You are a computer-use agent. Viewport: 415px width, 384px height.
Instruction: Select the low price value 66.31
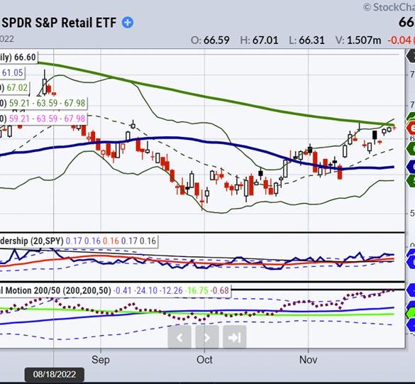point(311,40)
